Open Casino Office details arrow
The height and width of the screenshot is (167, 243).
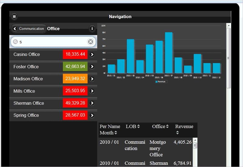coord(92,55)
